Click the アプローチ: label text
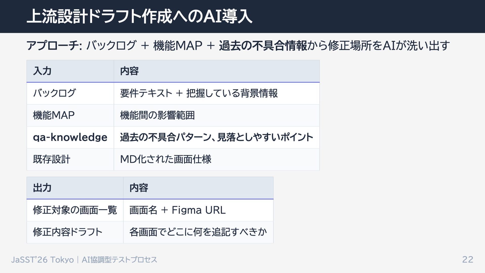The height and width of the screenshot is (273, 485). [54, 46]
